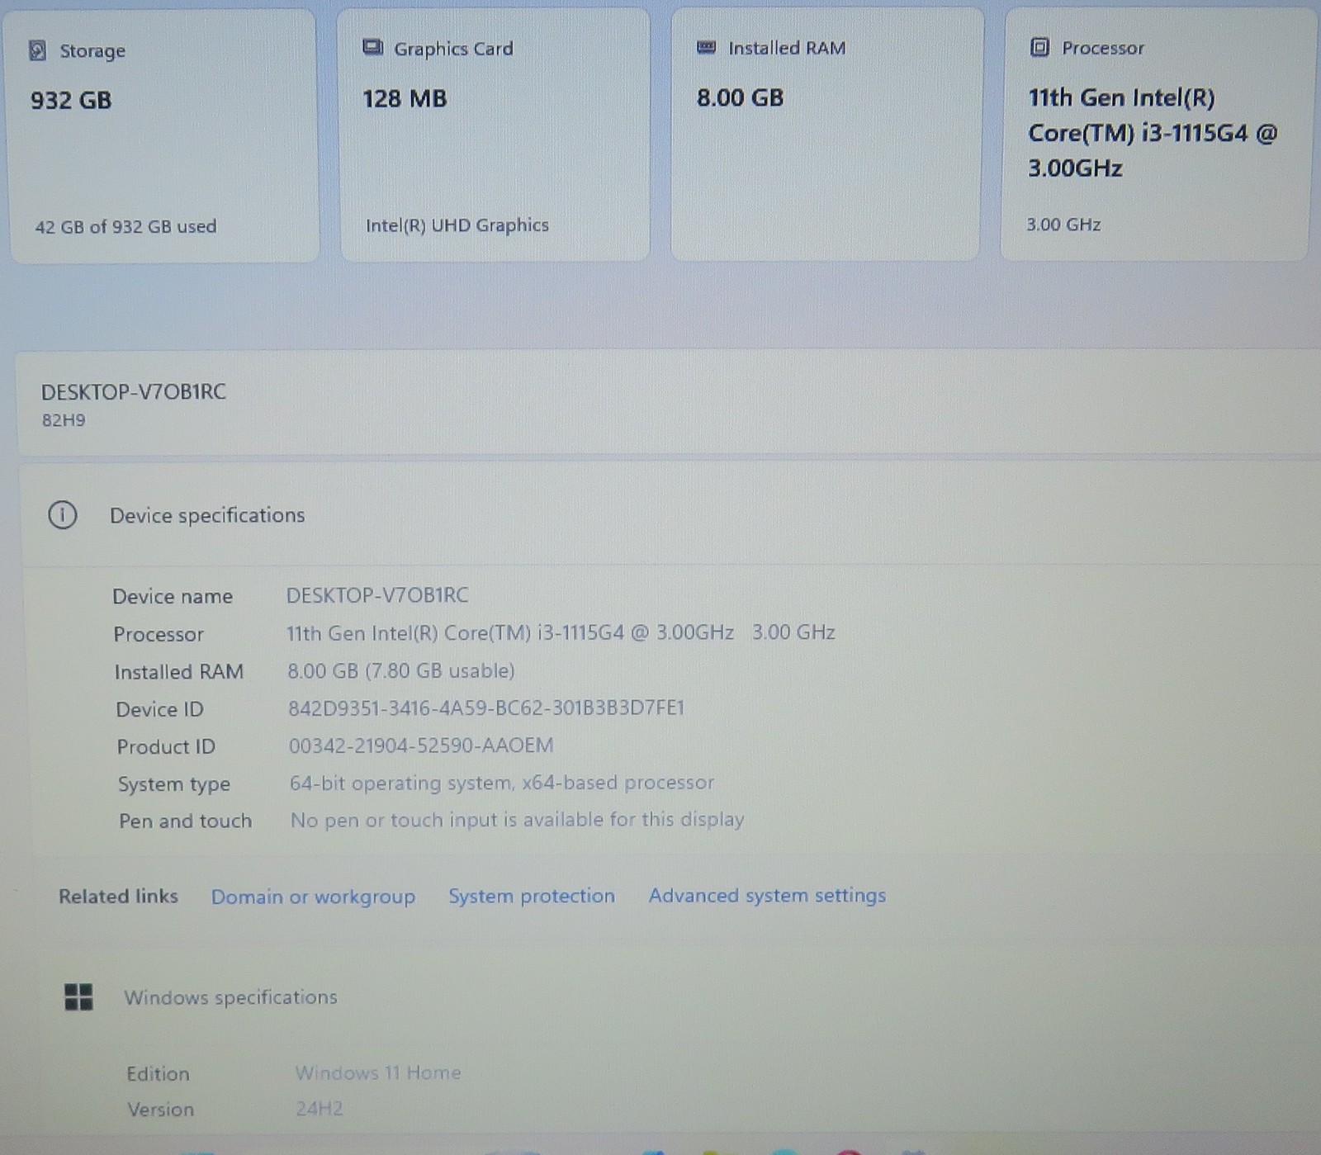The width and height of the screenshot is (1321, 1155).
Task: Select Device name value DESKTOP-V7OB1RC
Action: [x=377, y=595]
